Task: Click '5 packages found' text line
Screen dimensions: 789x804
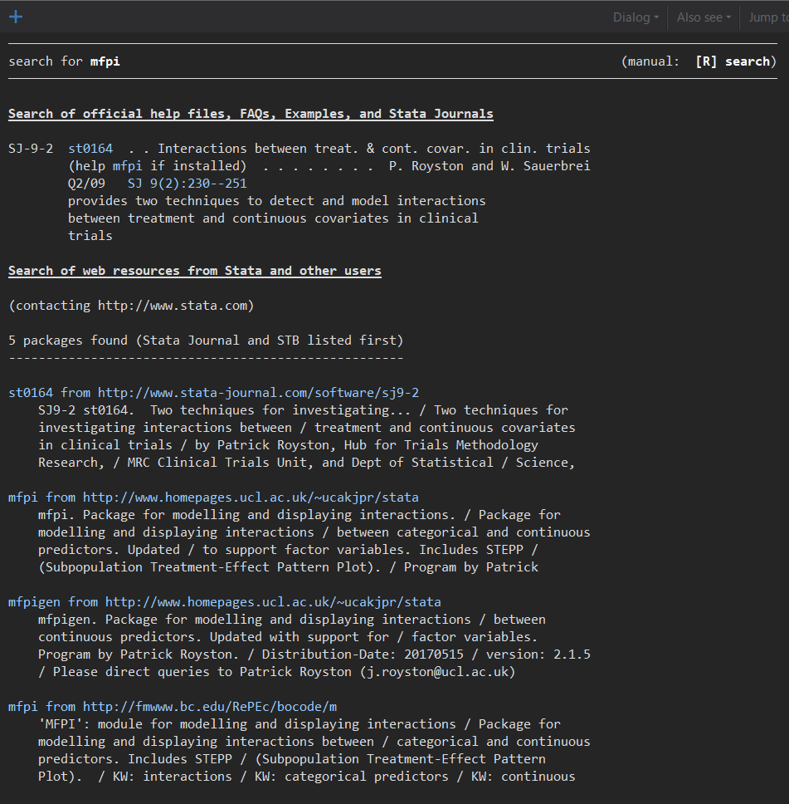Action: click(206, 341)
